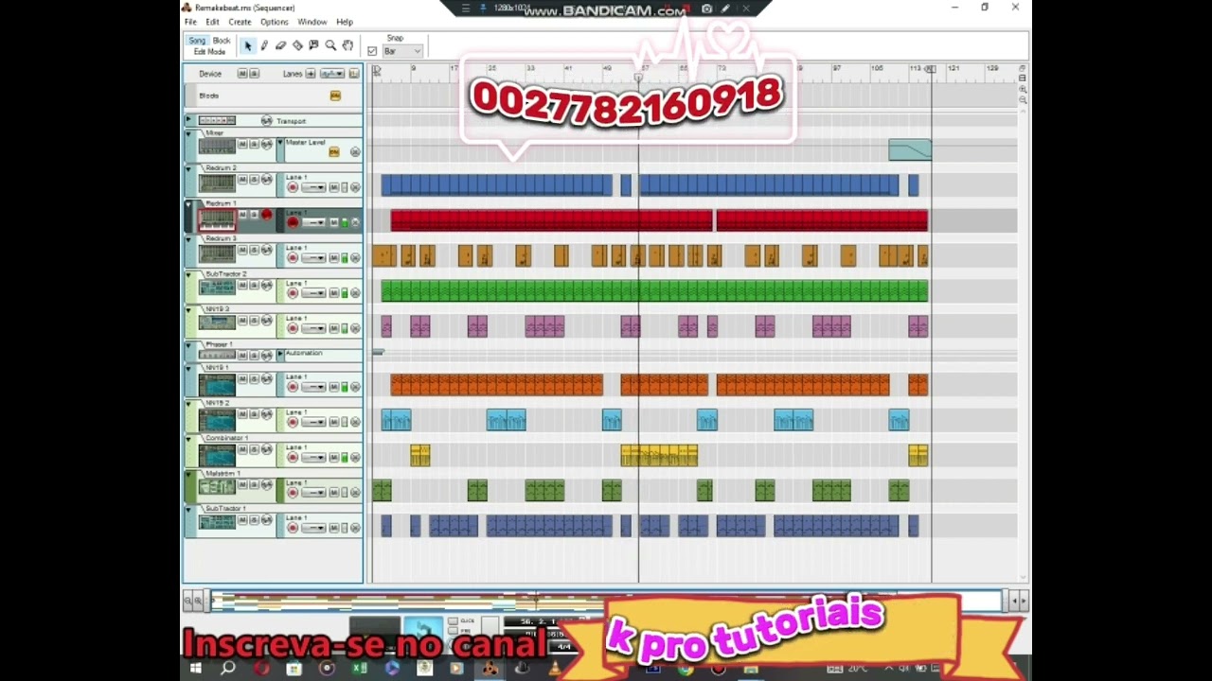Image resolution: width=1212 pixels, height=681 pixels.
Task: Add a new lane with Lanes plus button
Action: click(311, 74)
